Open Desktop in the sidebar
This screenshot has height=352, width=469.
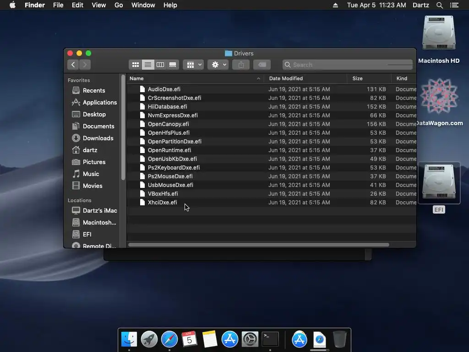click(x=89, y=114)
